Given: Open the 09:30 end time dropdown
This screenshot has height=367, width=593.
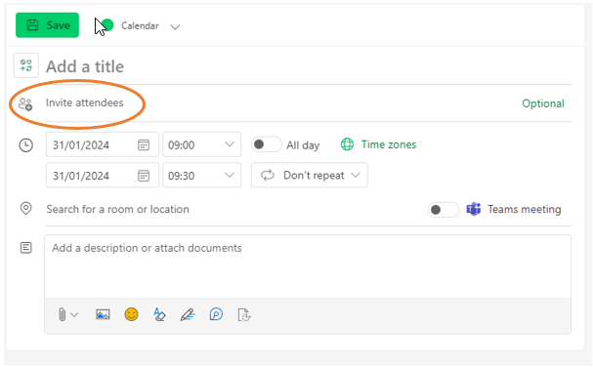Looking at the screenshot, I should click(202, 176).
